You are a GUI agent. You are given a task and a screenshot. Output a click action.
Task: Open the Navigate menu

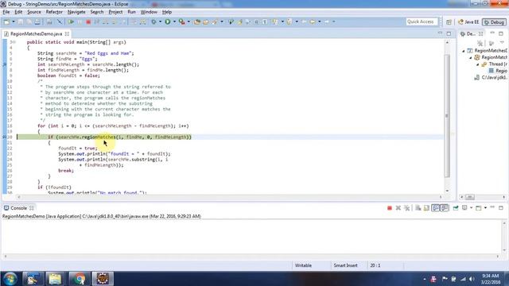click(76, 12)
